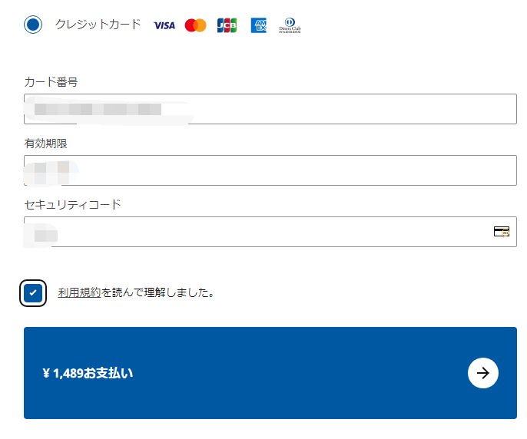Select the クレジットカード radio button

[x=33, y=25]
